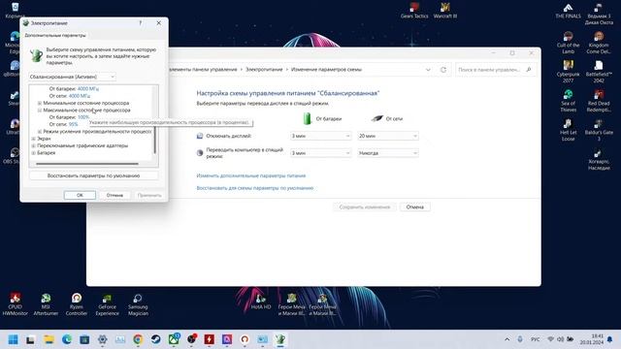Expand Переключаемые графические адаптеры node
Screen dimensions: 621x349
(x=33, y=145)
